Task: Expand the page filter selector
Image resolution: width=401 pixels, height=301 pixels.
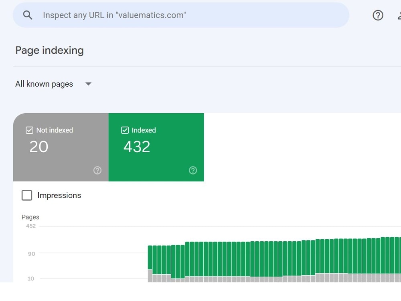Action: click(54, 84)
